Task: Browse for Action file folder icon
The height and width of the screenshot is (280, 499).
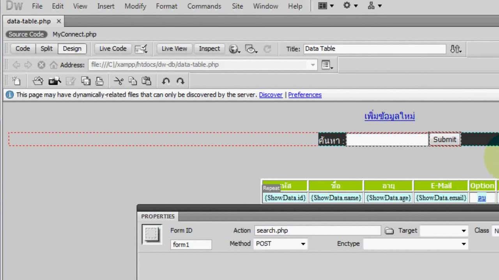Action: click(389, 231)
